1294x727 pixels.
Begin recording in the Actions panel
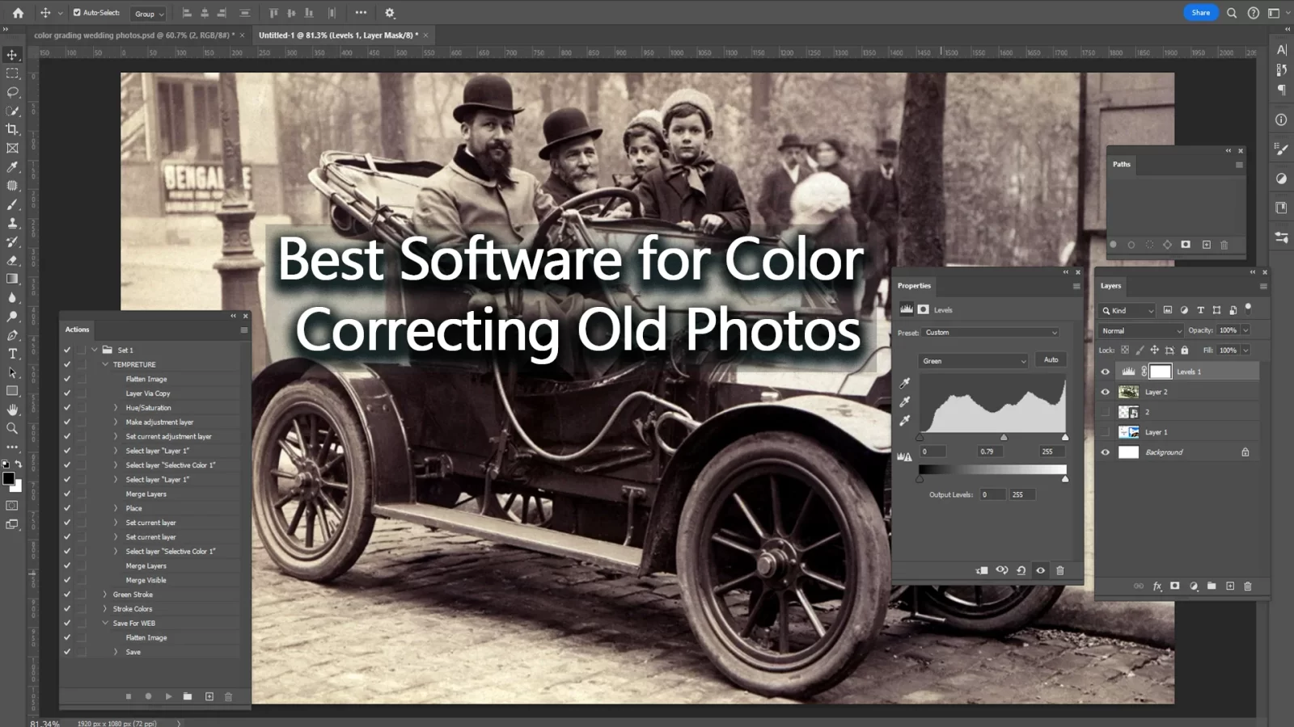click(148, 696)
